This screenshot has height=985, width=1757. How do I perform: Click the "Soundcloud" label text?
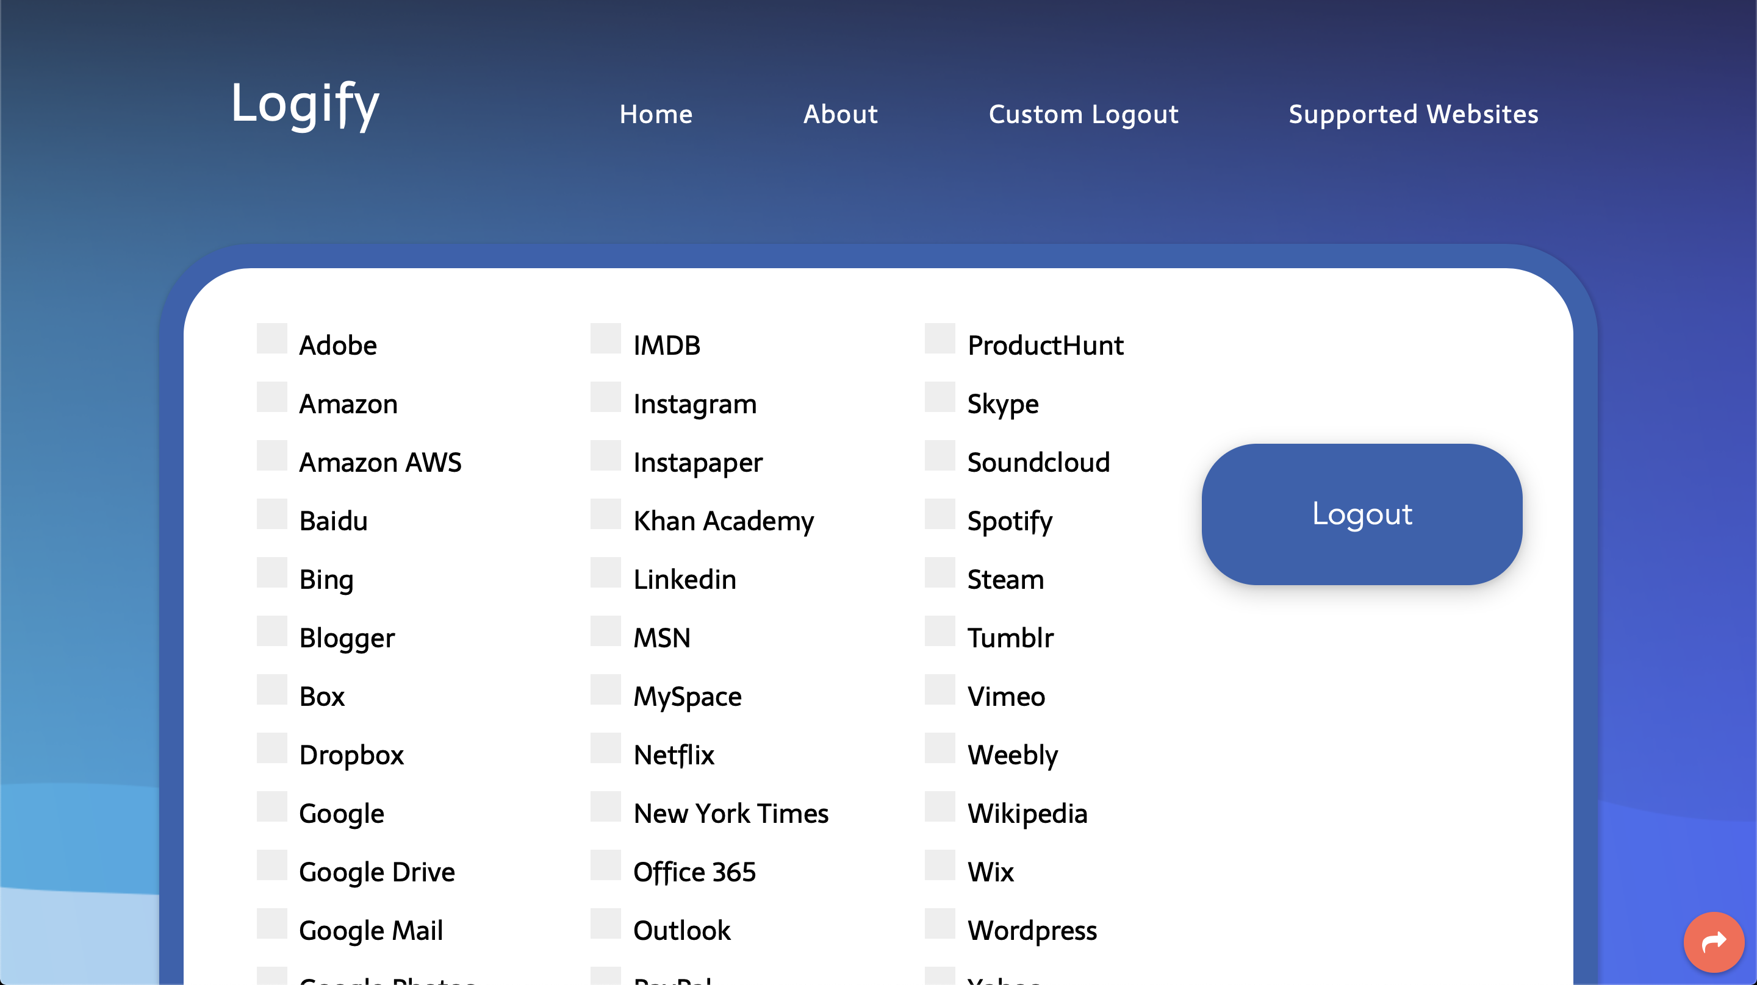tap(1039, 463)
